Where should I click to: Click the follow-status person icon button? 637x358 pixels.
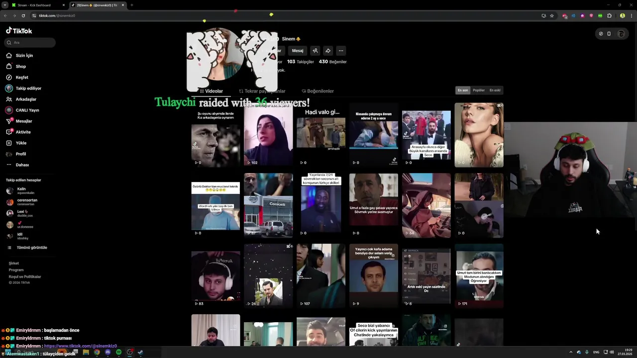click(315, 51)
